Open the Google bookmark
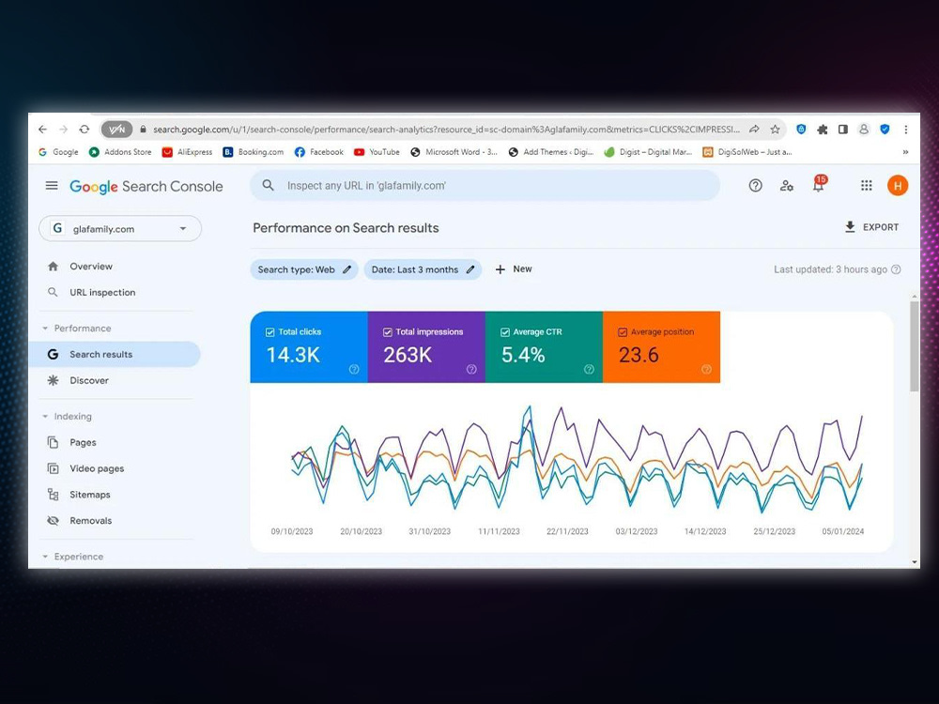This screenshot has width=939, height=704. tap(58, 152)
